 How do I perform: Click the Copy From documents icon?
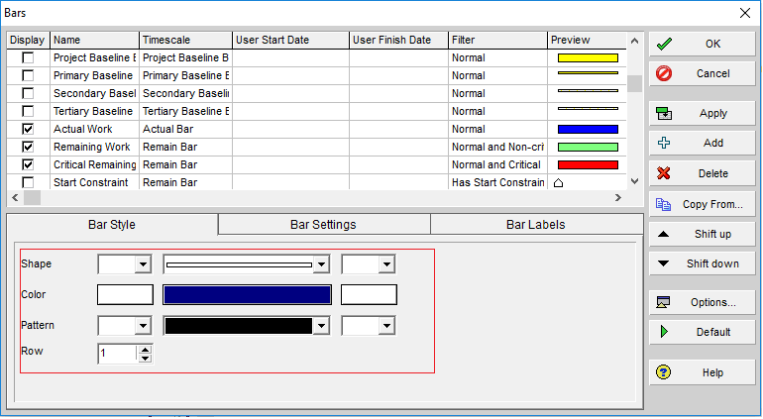[x=663, y=204]
